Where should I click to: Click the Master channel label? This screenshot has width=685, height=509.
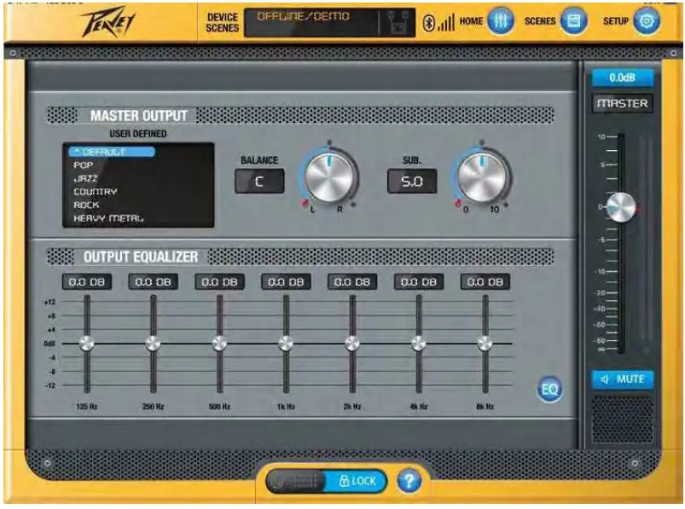pos(623,103)
